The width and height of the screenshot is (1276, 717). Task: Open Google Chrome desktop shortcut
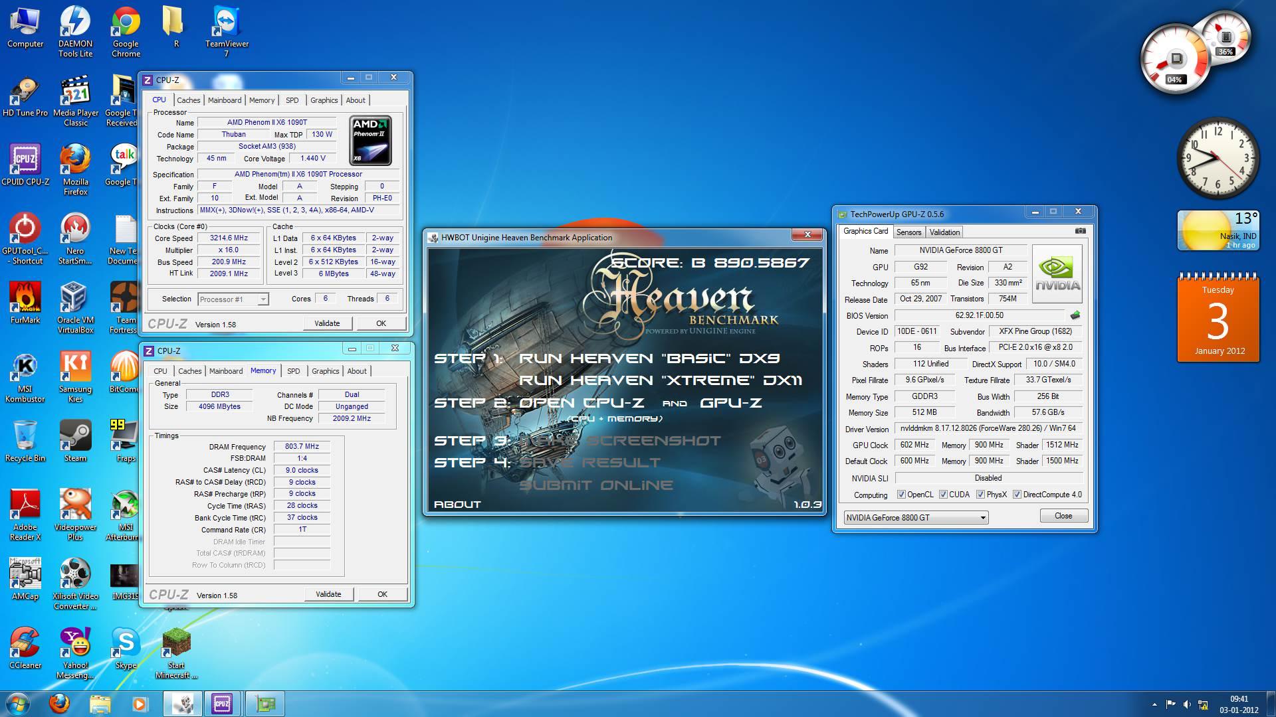click(x=126, y=32)
